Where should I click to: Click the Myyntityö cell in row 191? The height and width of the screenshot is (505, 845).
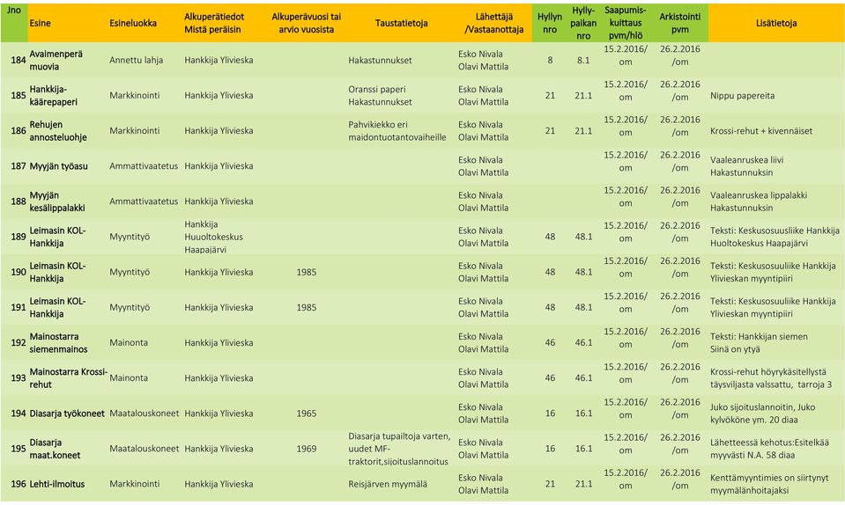point(130,308)
